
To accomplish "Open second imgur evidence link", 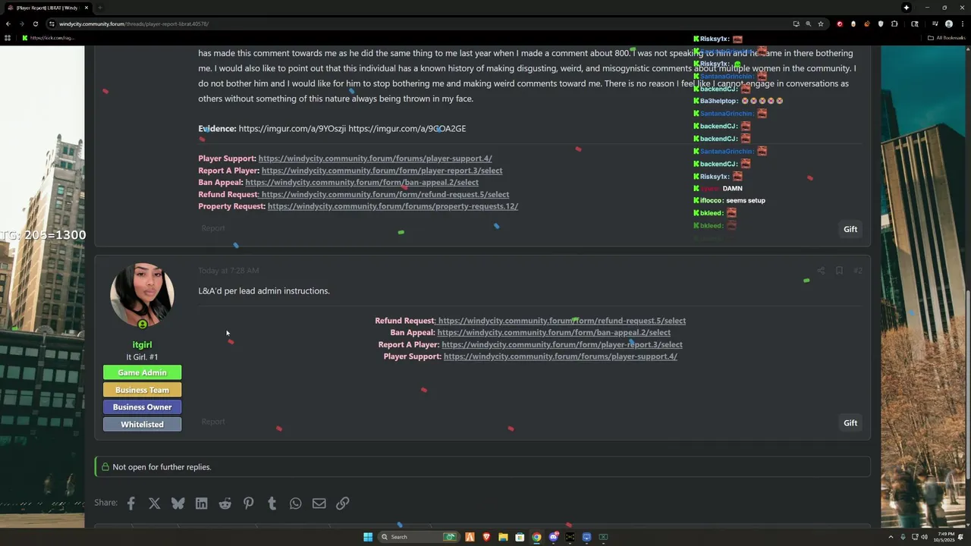I will [407, 129].
